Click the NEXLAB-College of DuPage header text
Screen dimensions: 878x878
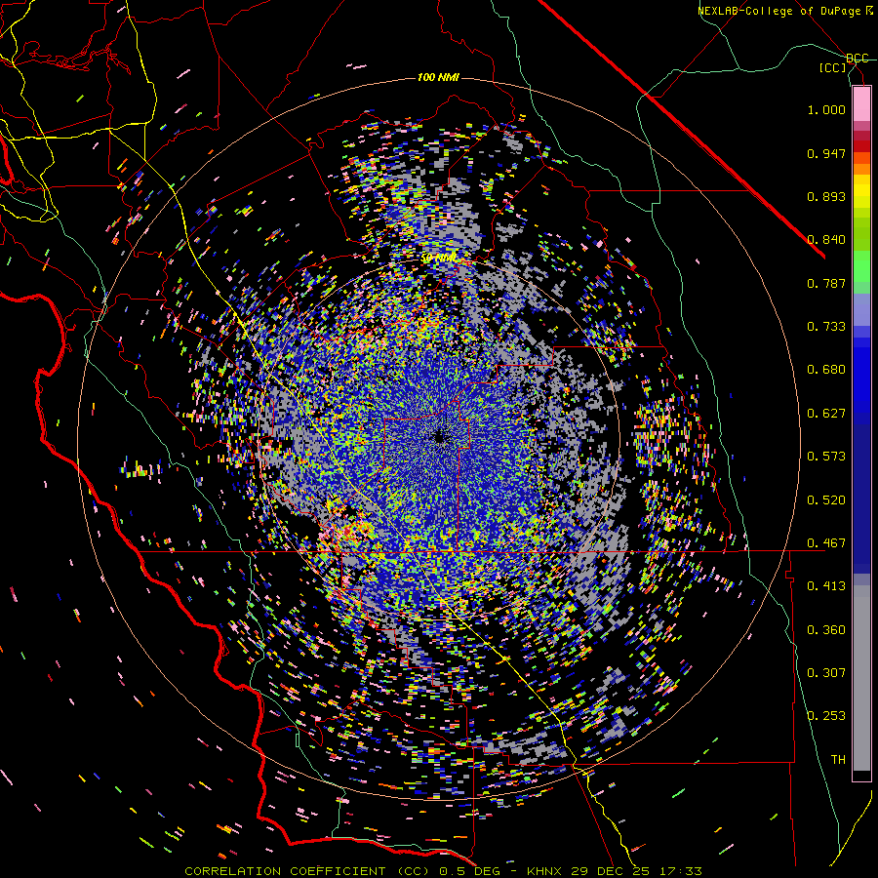tap(785, 11)
